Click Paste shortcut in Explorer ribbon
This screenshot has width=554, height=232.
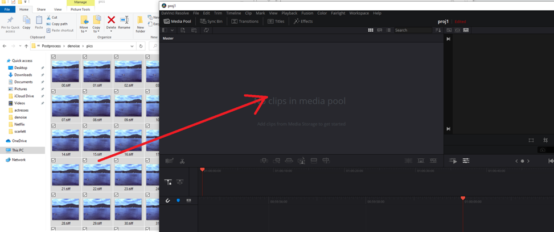click(60, 30)
